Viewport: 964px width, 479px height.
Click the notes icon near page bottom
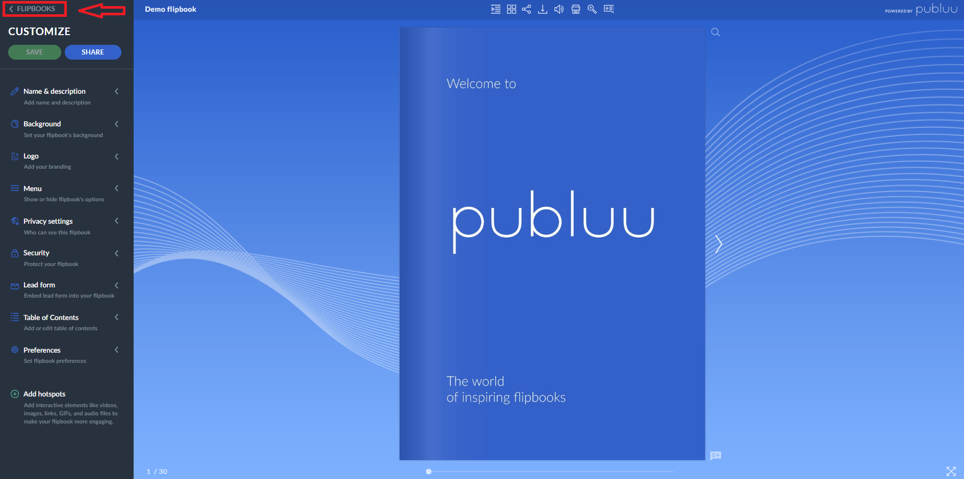pos(715,455)
